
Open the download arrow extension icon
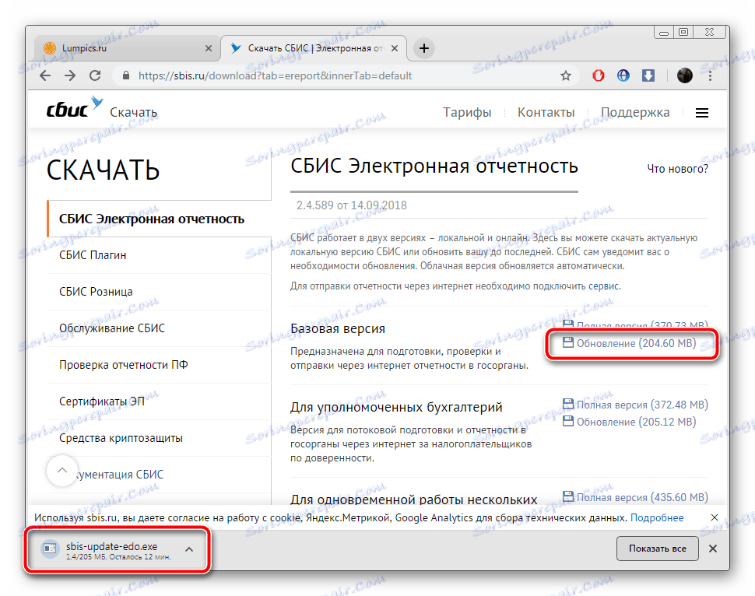tap(648, 75)
